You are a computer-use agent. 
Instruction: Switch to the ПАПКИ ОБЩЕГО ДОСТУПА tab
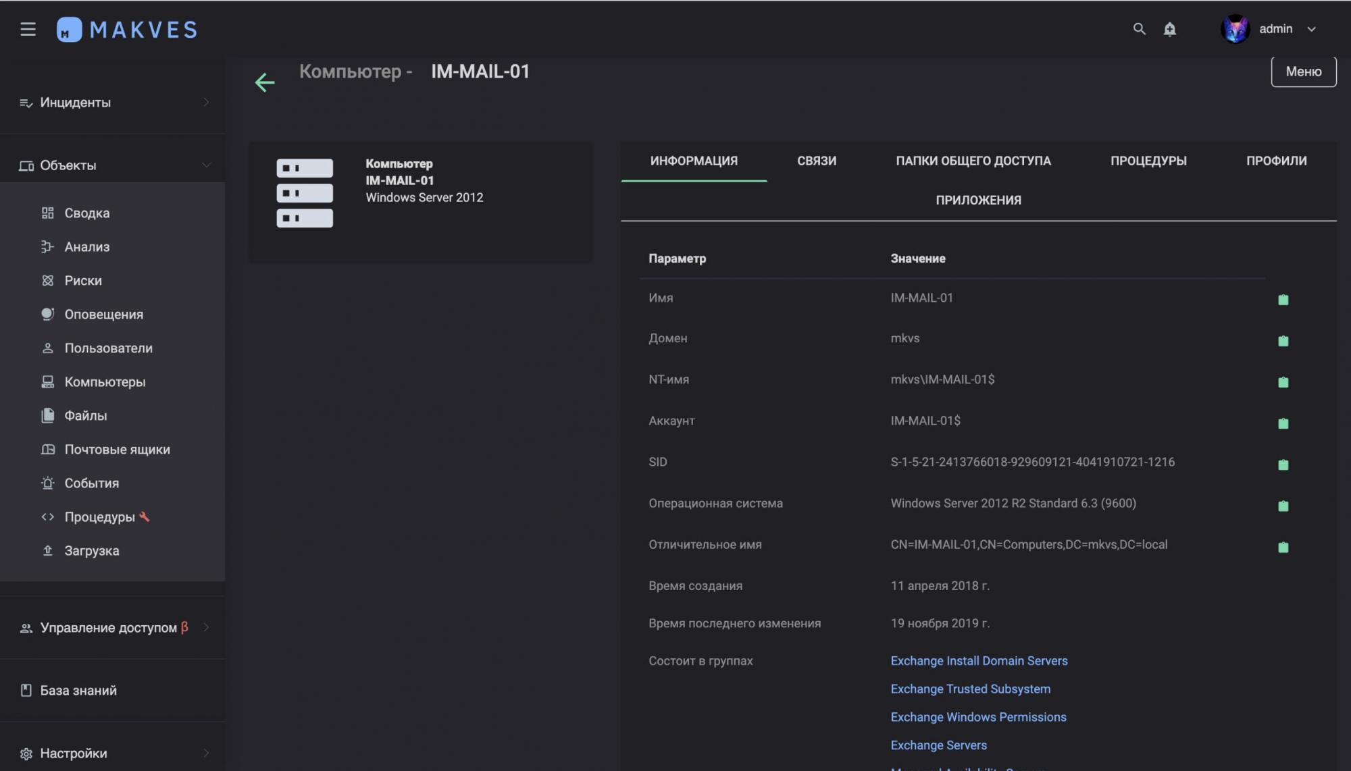[x=973, y=161]
